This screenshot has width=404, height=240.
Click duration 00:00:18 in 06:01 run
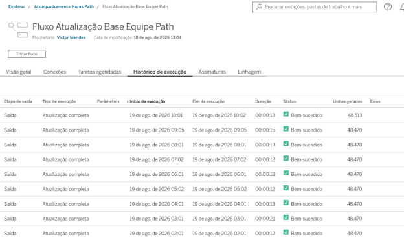point(265,174)
